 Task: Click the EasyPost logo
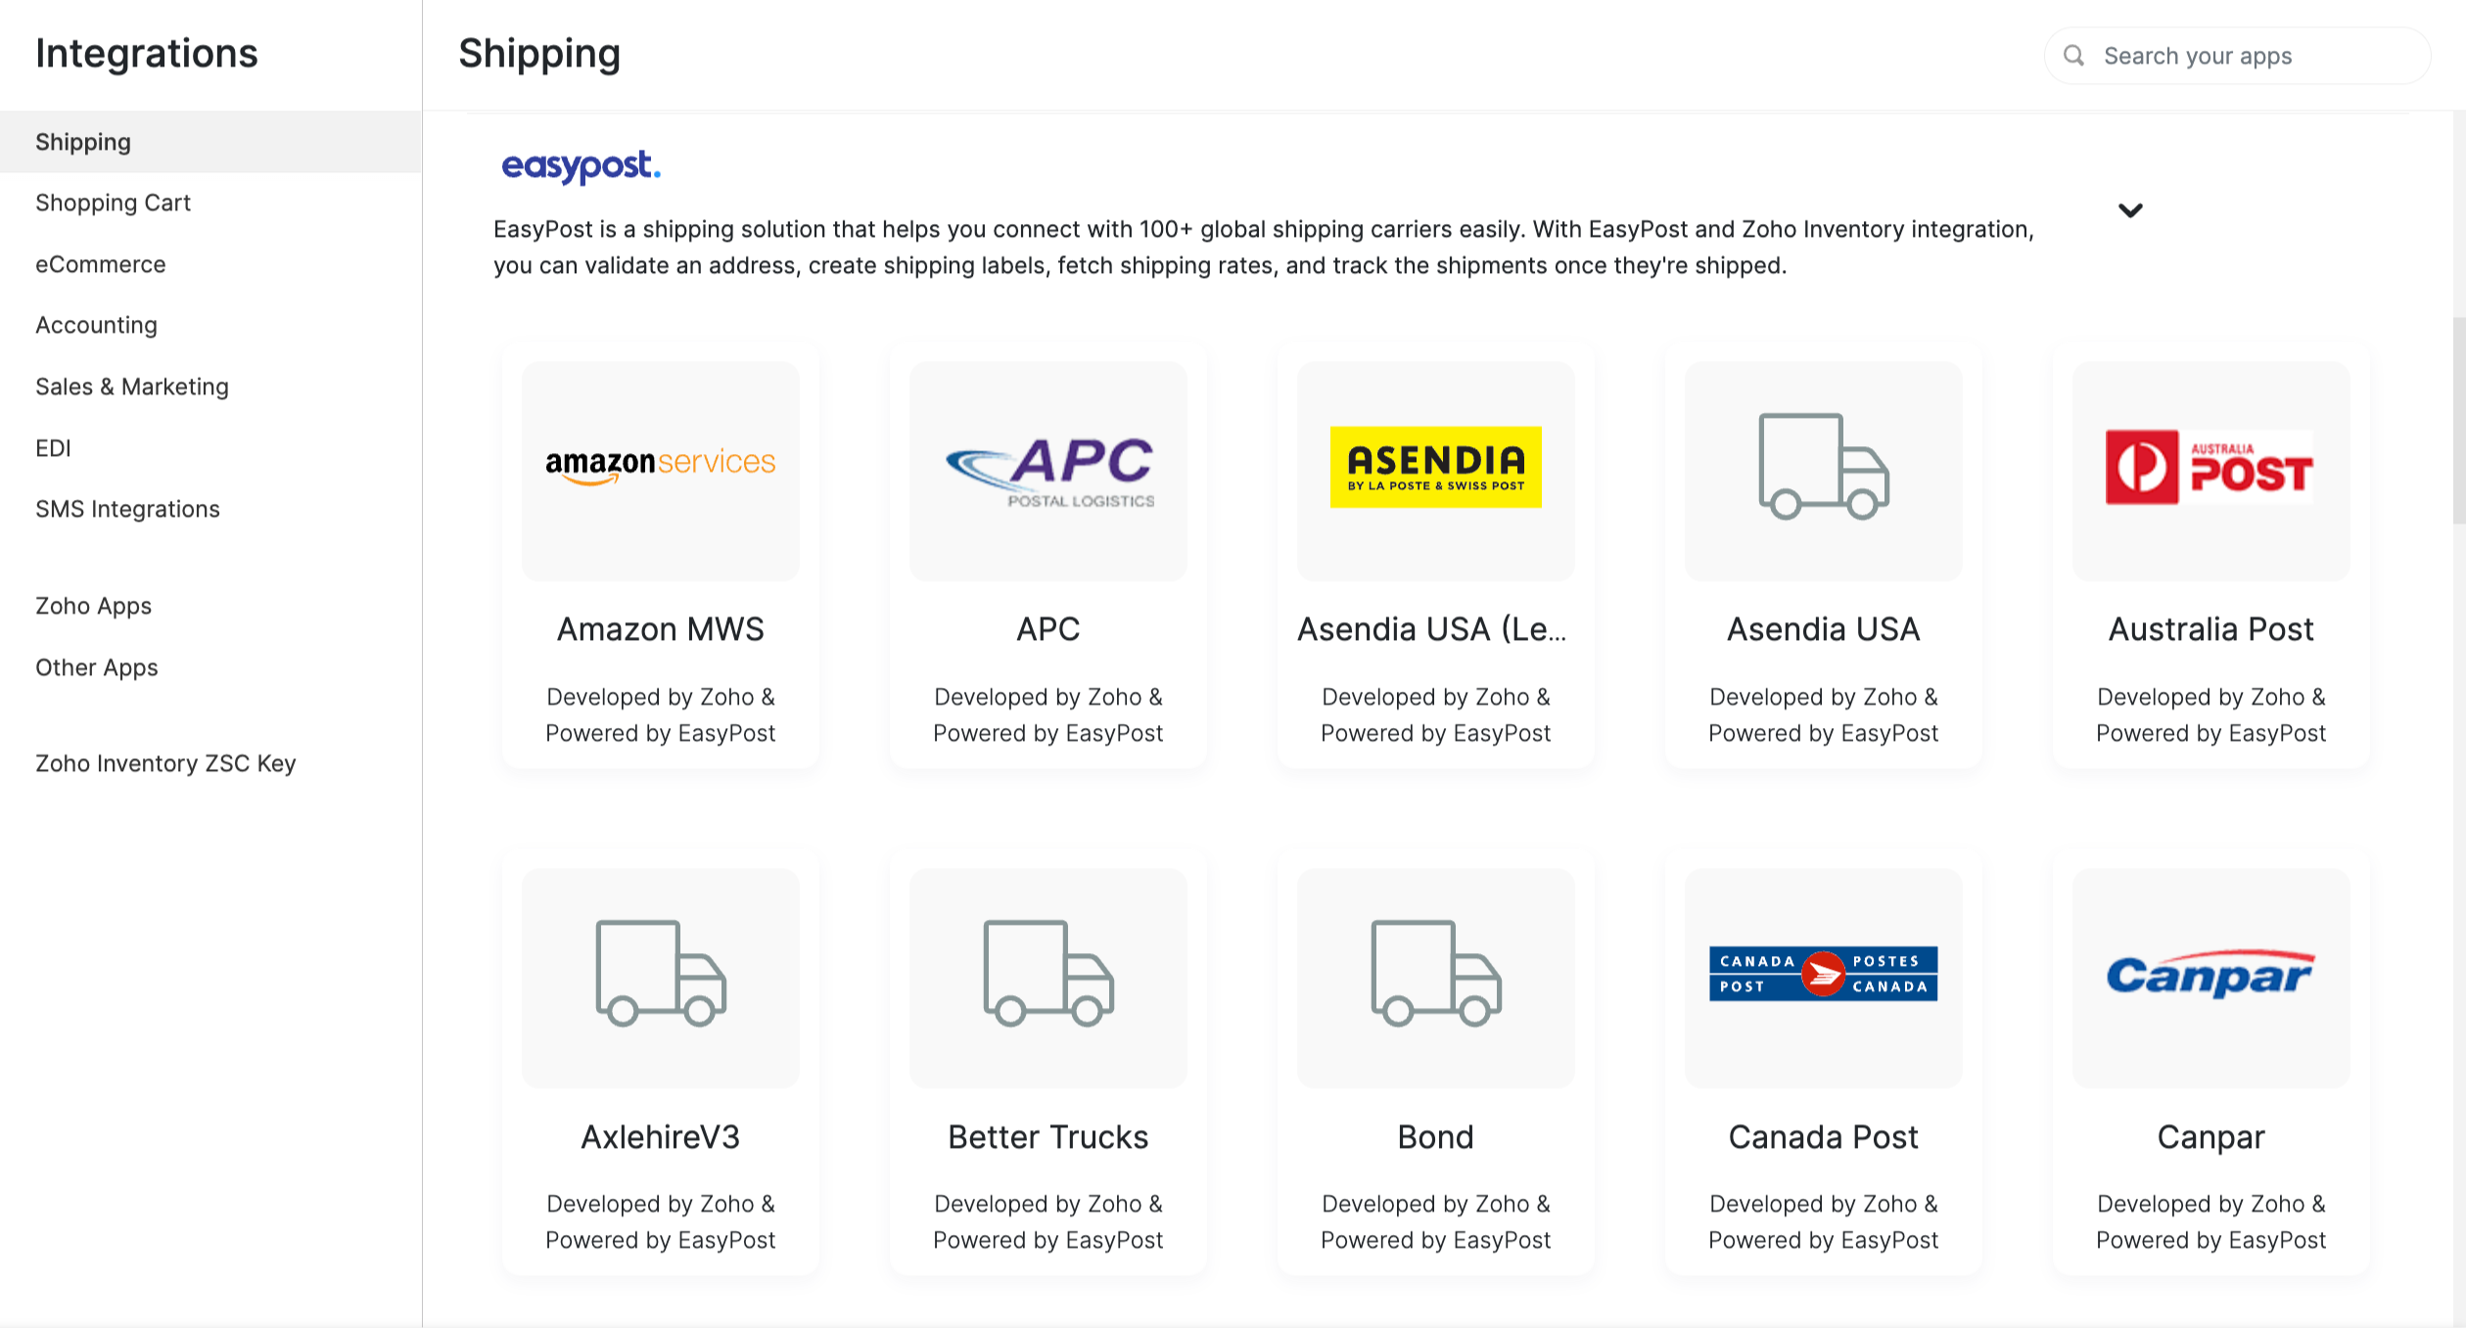coord(581,166)
